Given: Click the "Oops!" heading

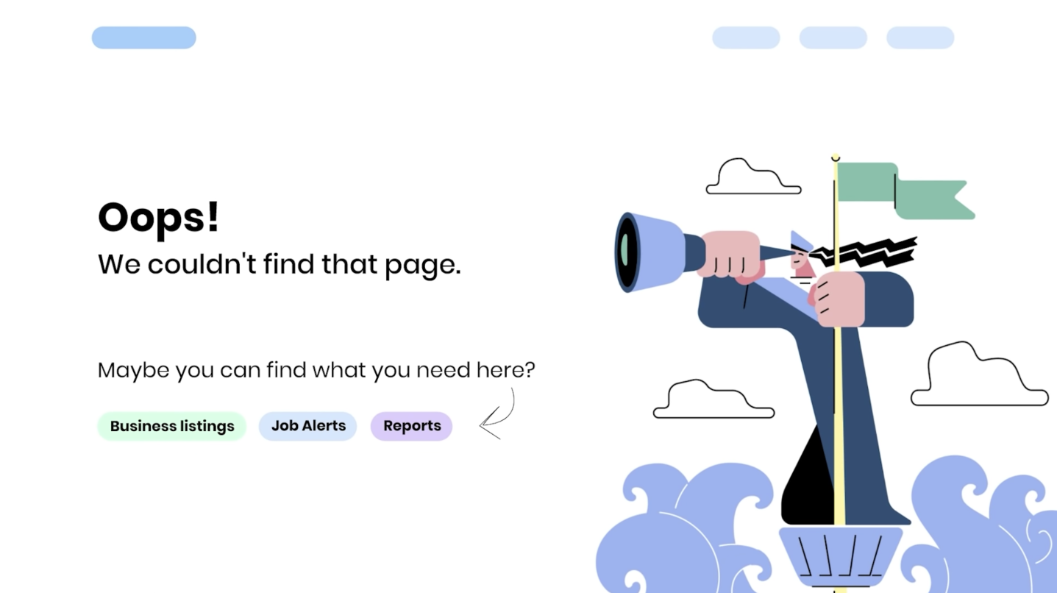Looking at the screenshot, I should tap(159, 217).
